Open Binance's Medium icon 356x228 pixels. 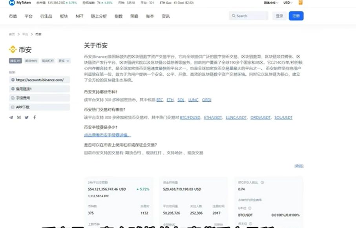point(18,117)
